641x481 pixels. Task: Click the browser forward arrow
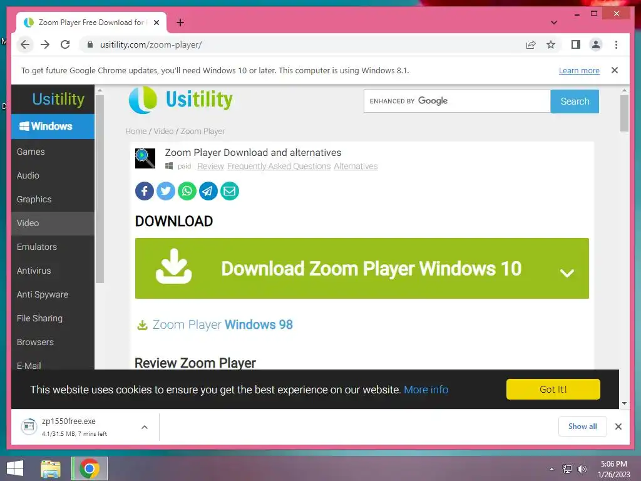45,44
